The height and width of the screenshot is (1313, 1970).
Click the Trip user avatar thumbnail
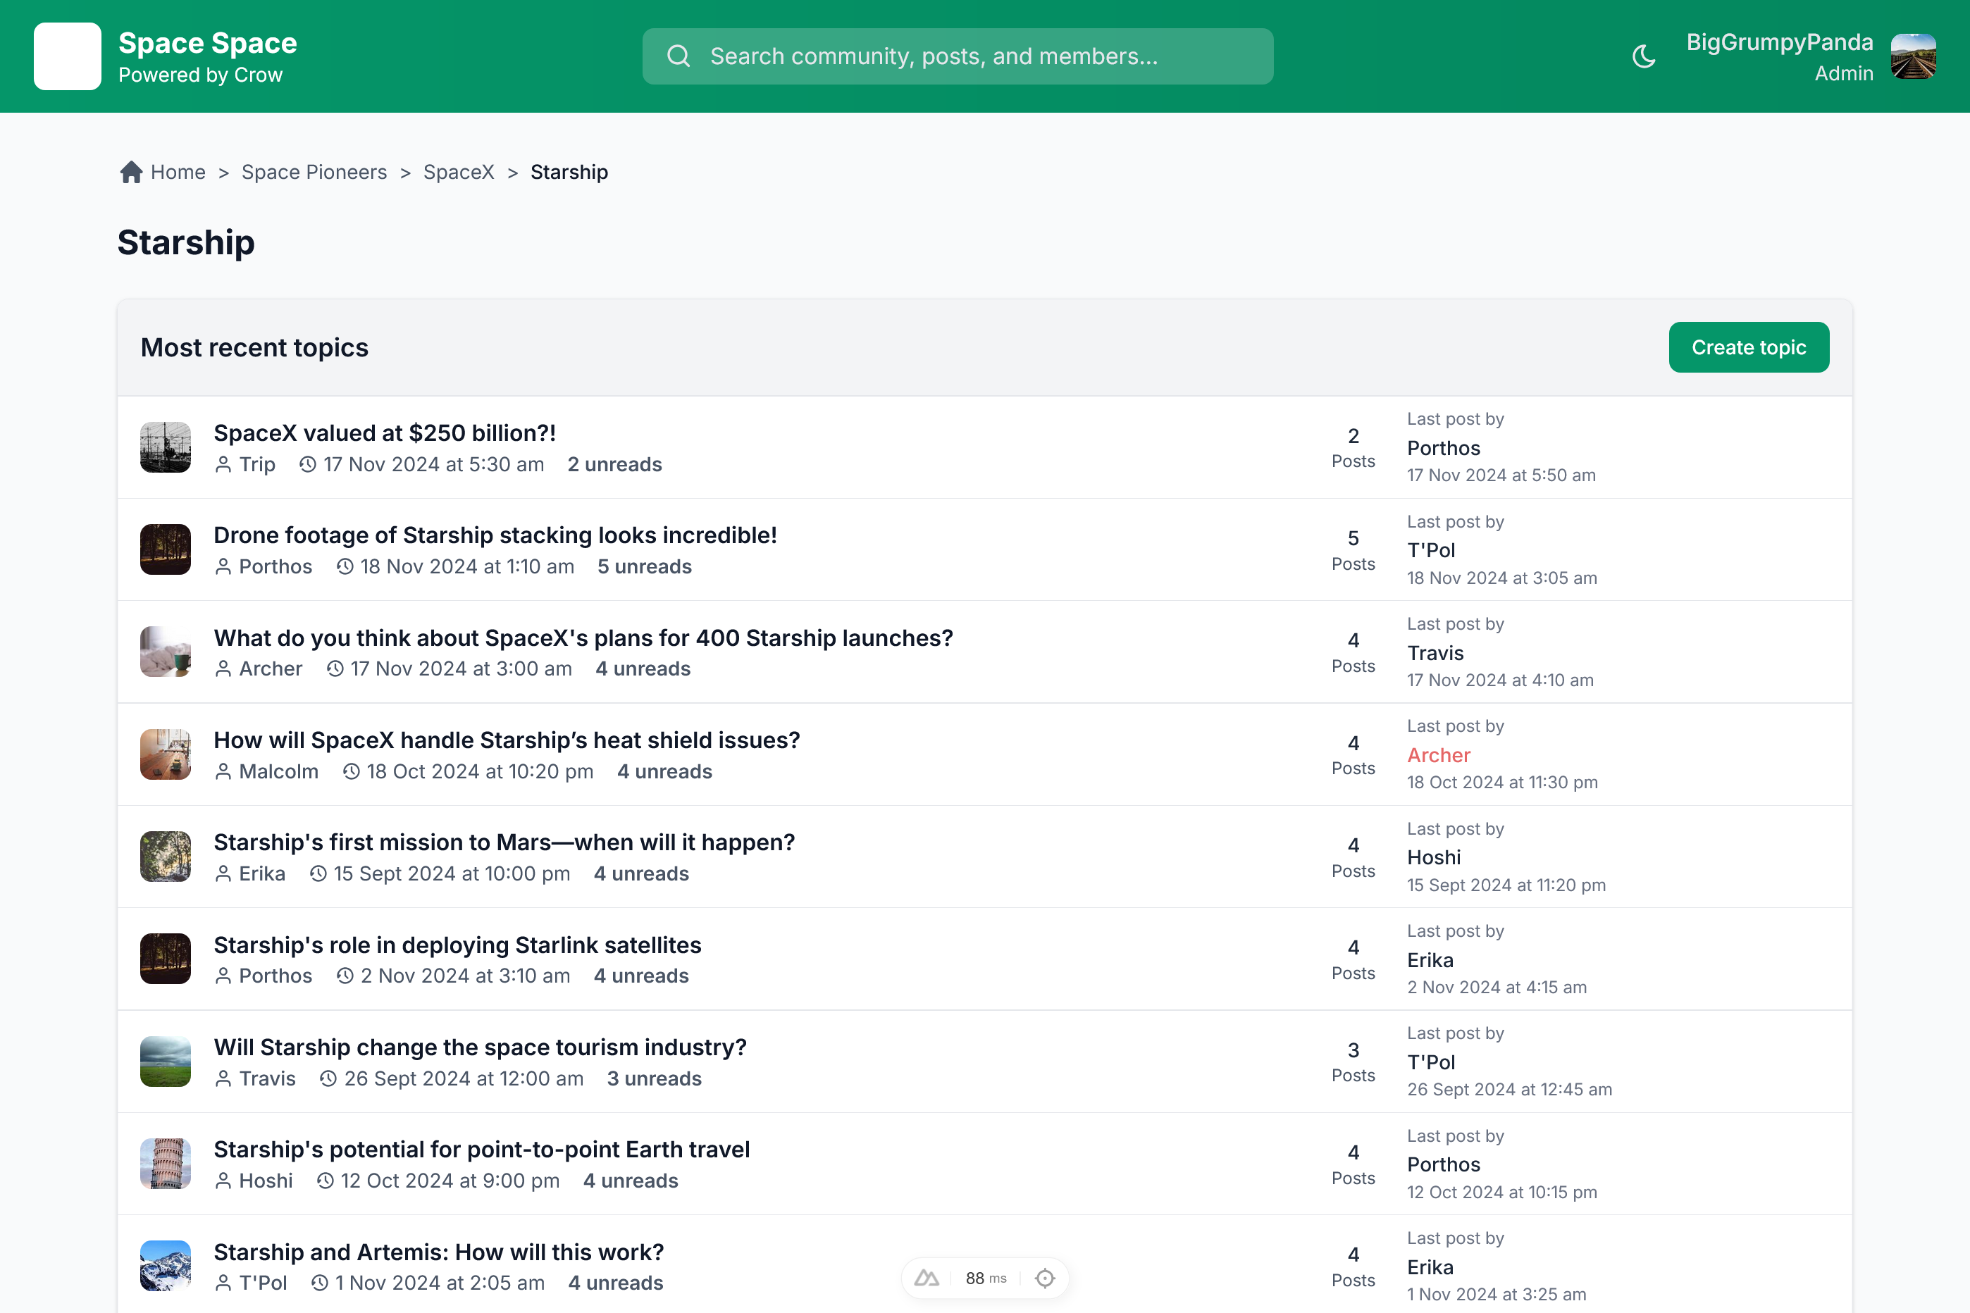pos(165,447)
